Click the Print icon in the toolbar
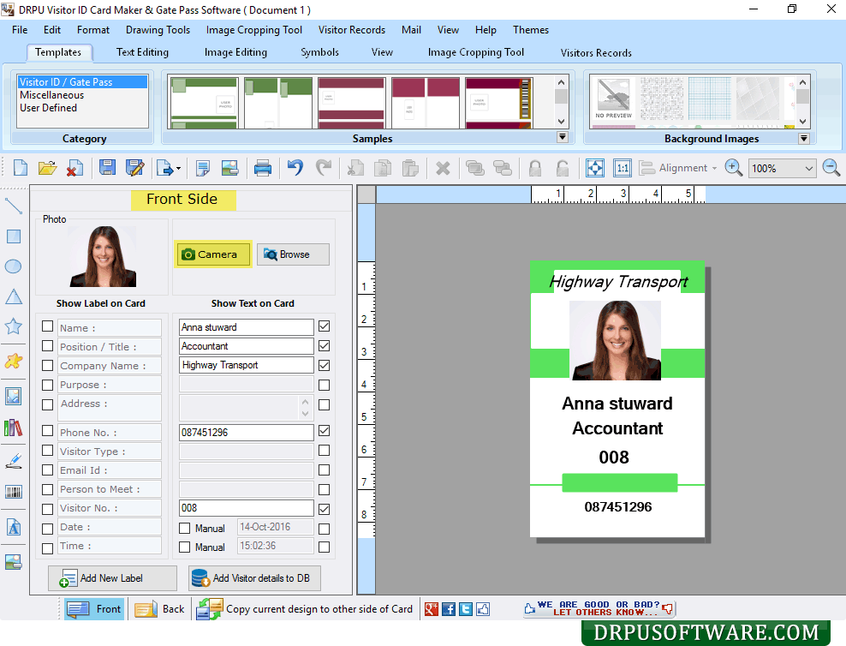This screenshot has width=846, height=646. (263, 168)
